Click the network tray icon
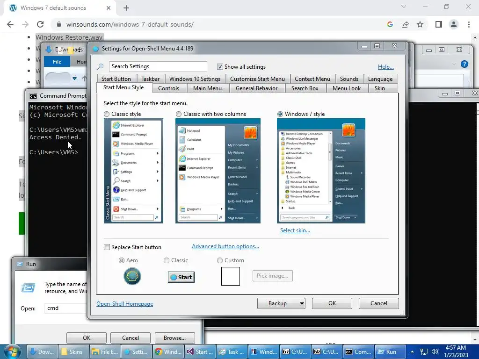 (424, 352)
